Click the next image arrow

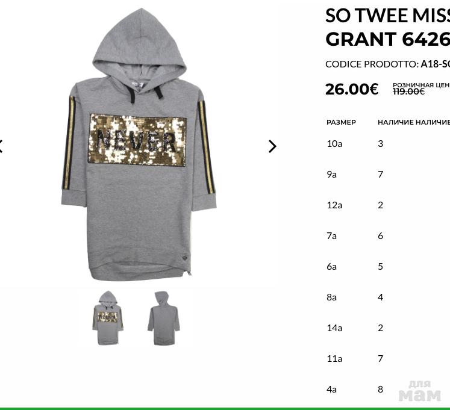point(272,146)
